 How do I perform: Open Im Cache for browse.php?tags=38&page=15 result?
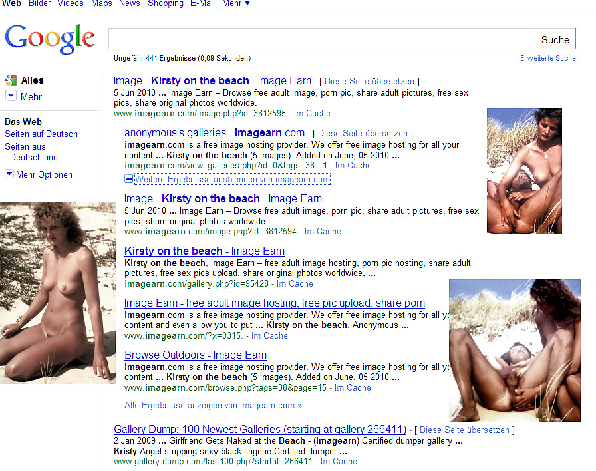click(353, 387)
